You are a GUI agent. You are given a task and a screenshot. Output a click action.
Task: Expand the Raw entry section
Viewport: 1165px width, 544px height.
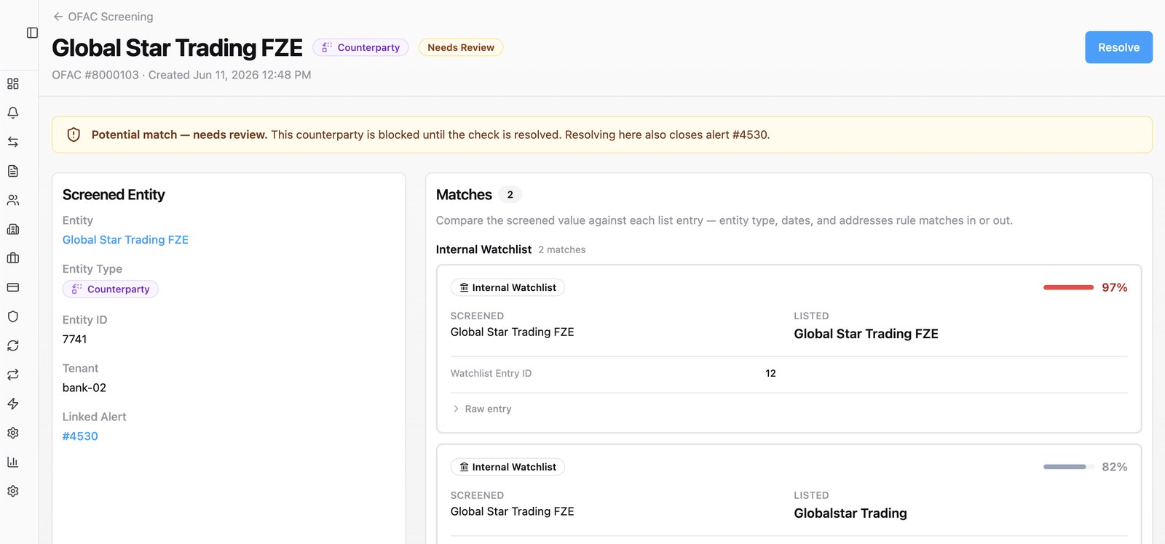click(x=482, y=409)
